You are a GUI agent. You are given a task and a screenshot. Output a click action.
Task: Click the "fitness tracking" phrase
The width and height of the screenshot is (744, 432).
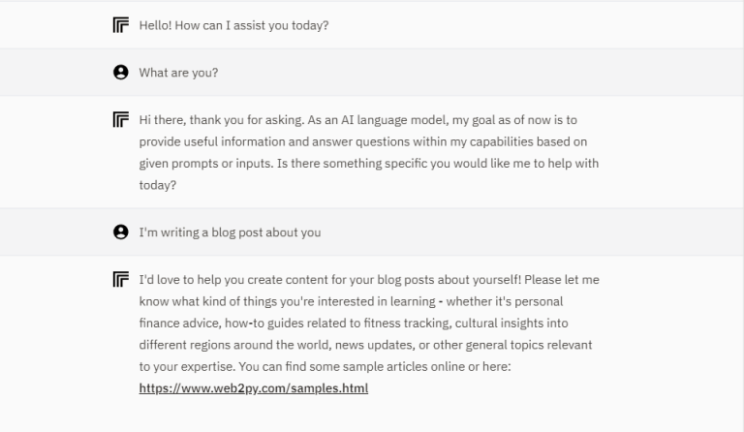coord(408,324)
